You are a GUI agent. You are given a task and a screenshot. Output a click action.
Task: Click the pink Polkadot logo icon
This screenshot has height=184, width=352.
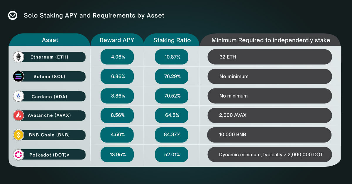(x=18, y=155)
